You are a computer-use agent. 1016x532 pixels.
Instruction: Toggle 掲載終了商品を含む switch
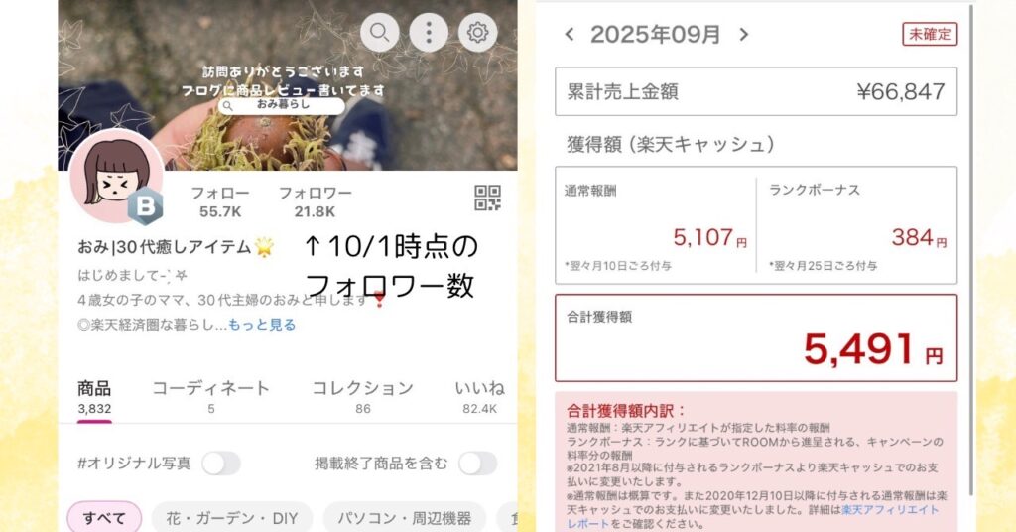[x=477, y=464]
